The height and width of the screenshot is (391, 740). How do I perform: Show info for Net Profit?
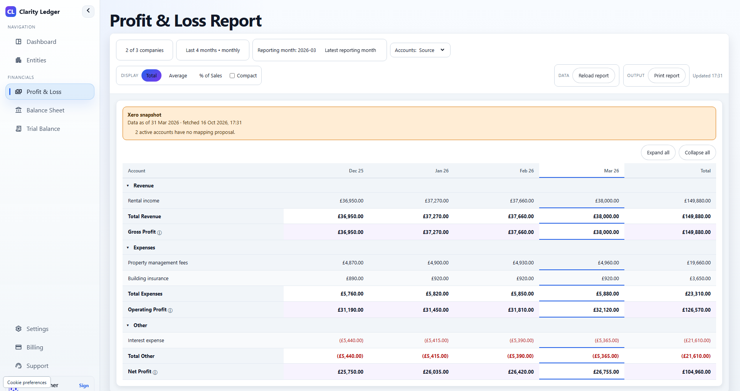click(155, 372)
